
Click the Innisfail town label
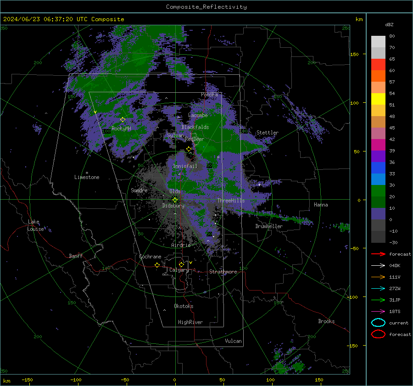[x=185, y=166]
